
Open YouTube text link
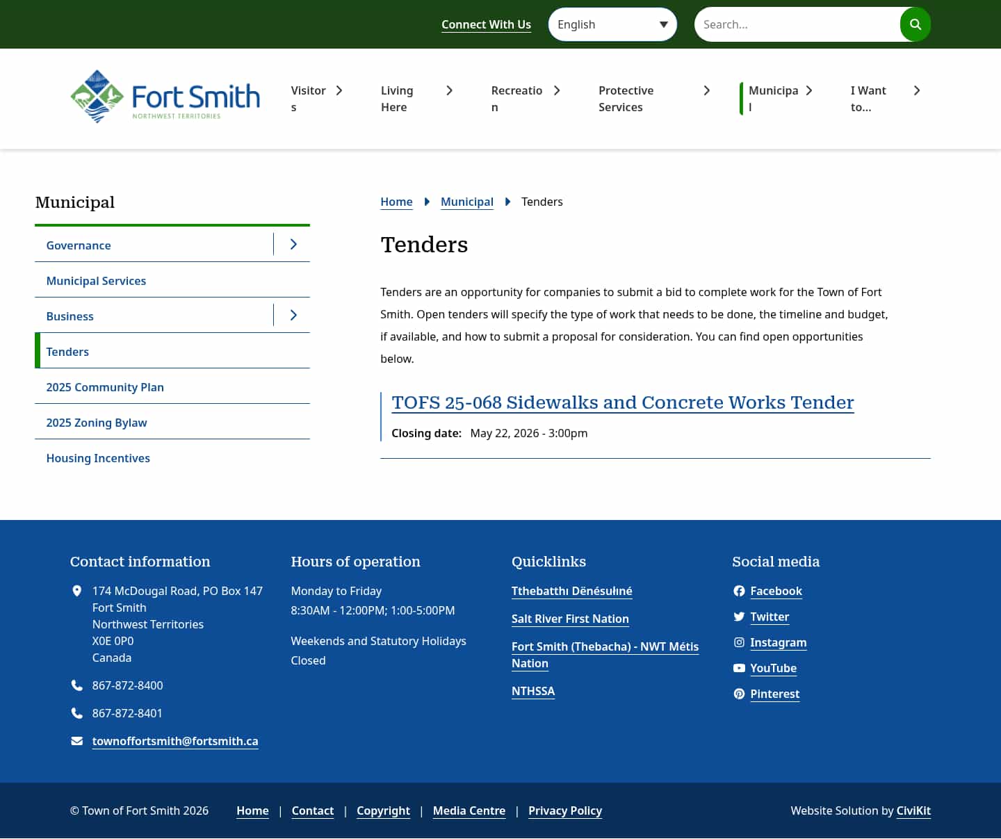773,668
